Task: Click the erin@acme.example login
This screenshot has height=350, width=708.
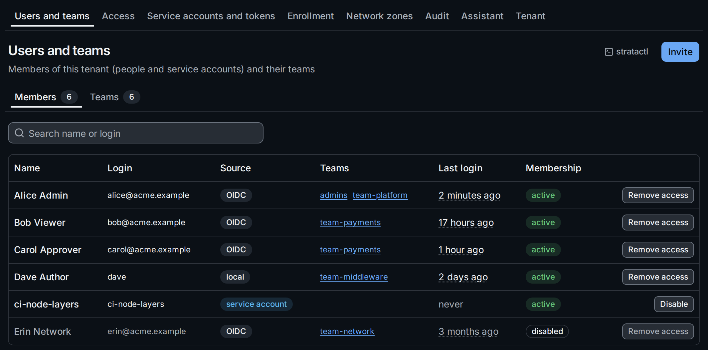Action: tap(146, 331)
